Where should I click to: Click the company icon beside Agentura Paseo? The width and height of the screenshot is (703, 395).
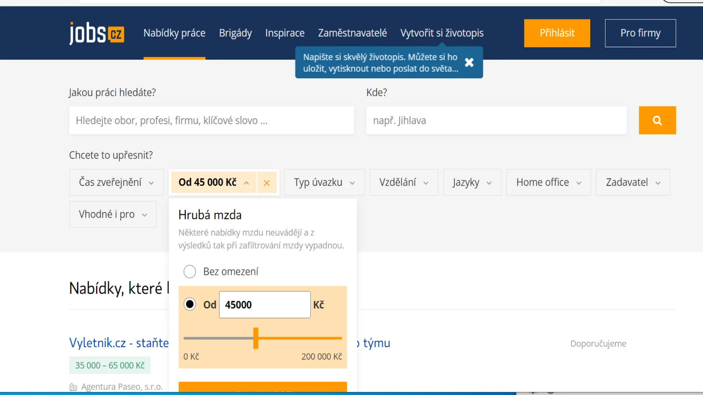click(x=73, y=387)
